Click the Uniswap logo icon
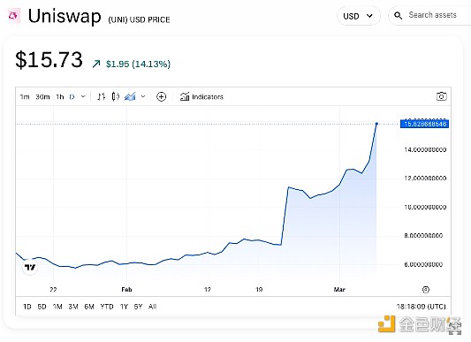This screenshot has width=471, height=342. [13, 16]
